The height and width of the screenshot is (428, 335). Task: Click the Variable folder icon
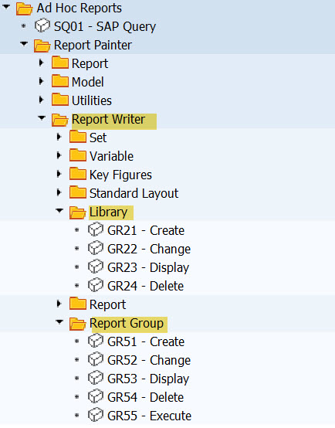click(x=78, y=155)
